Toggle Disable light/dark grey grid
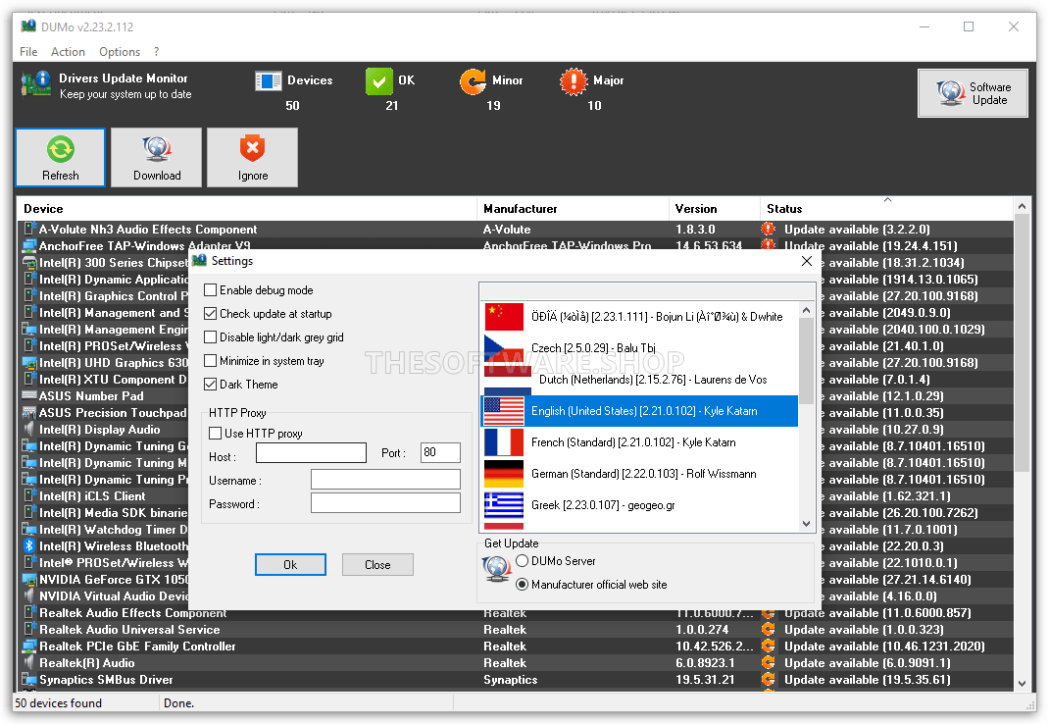Screen dimensions: 1049x724 click(211, 336)
